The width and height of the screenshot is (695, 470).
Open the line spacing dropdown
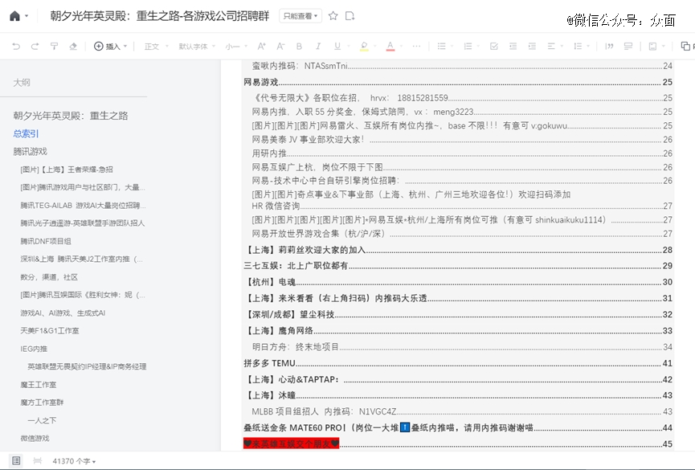tap(581, 46)
